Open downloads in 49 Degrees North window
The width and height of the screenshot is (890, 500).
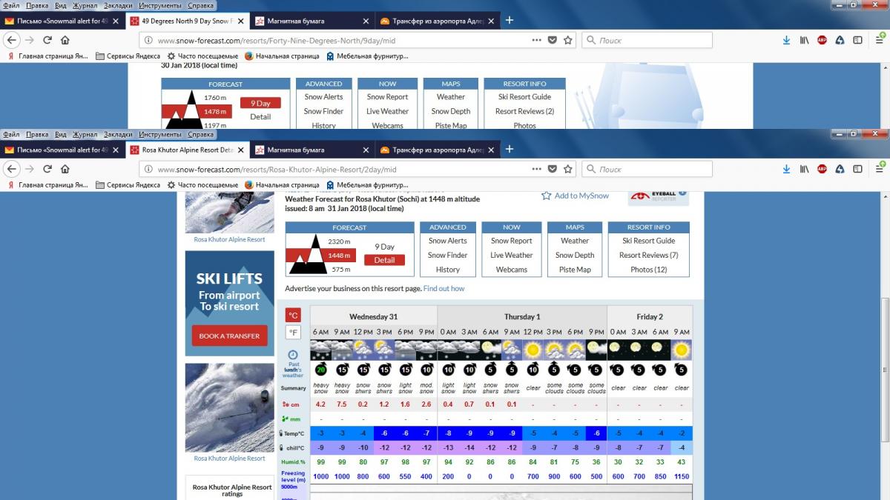pos(787,41)
